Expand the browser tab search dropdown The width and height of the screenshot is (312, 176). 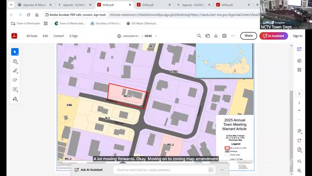click(11, 4)
